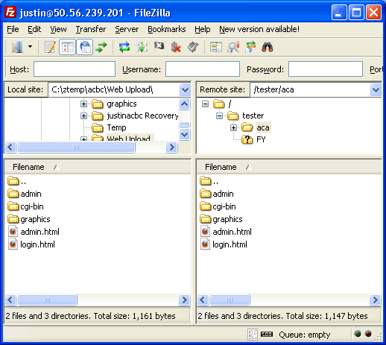Select the tester folder in remote tree

(253, 115)
